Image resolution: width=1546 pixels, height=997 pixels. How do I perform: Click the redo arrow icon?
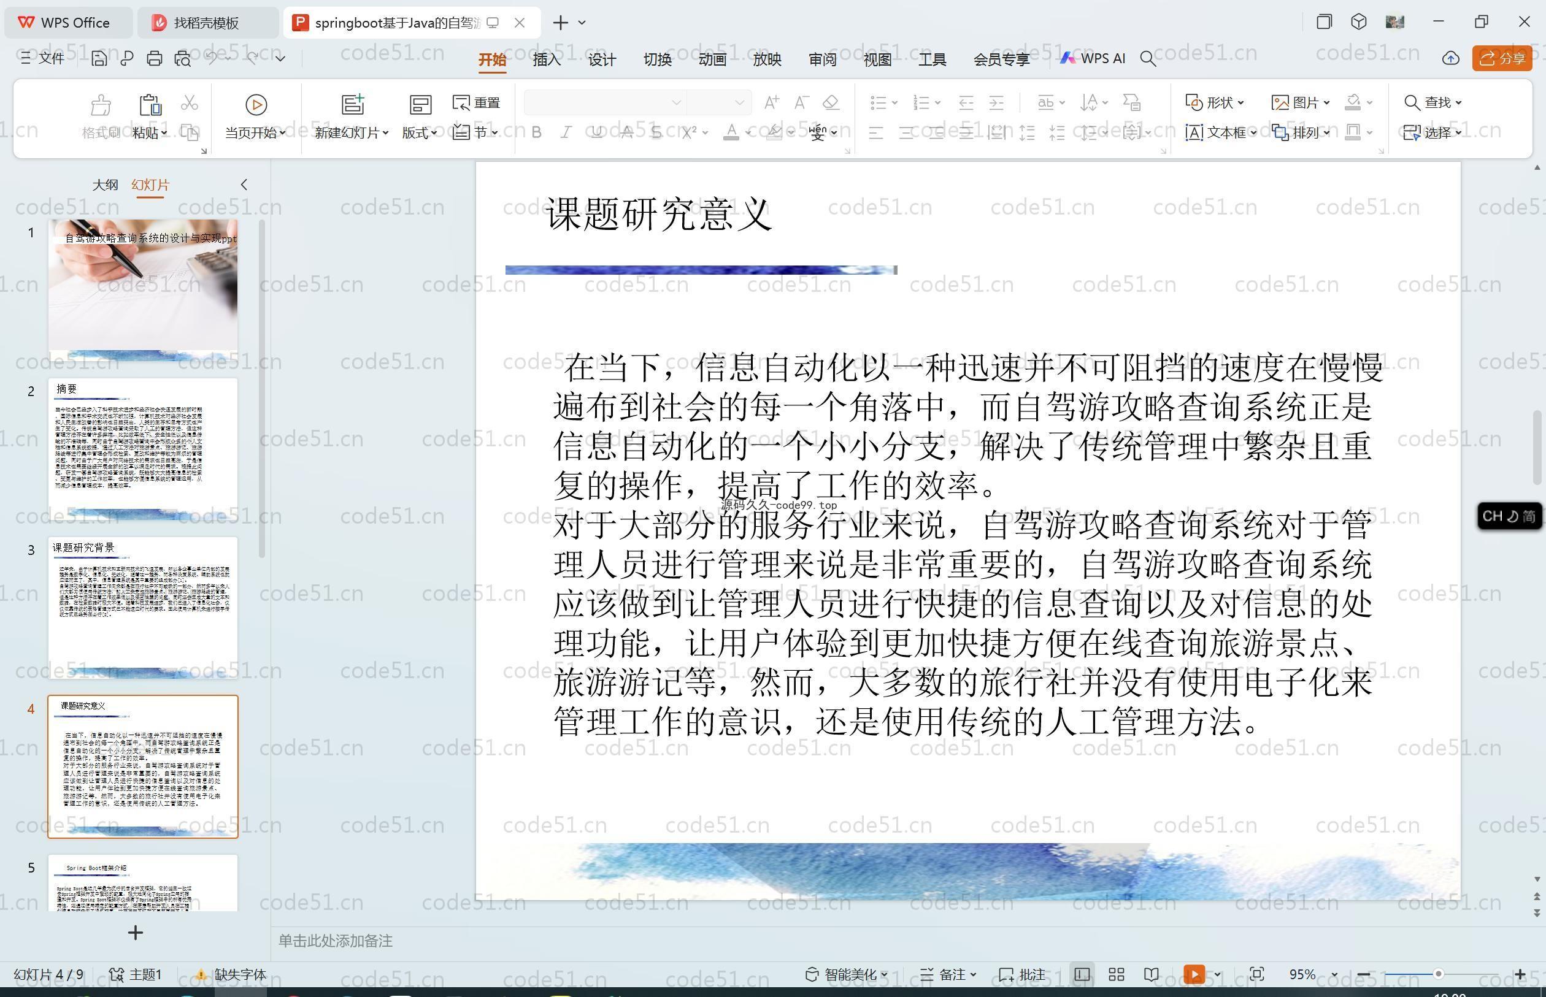(x=253, y=58)
